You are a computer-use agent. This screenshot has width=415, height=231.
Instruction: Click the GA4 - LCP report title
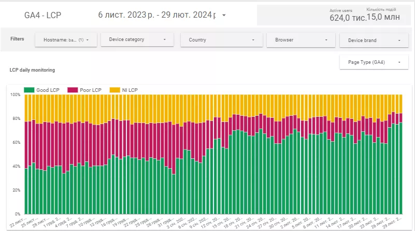click(x=42, y=16)
